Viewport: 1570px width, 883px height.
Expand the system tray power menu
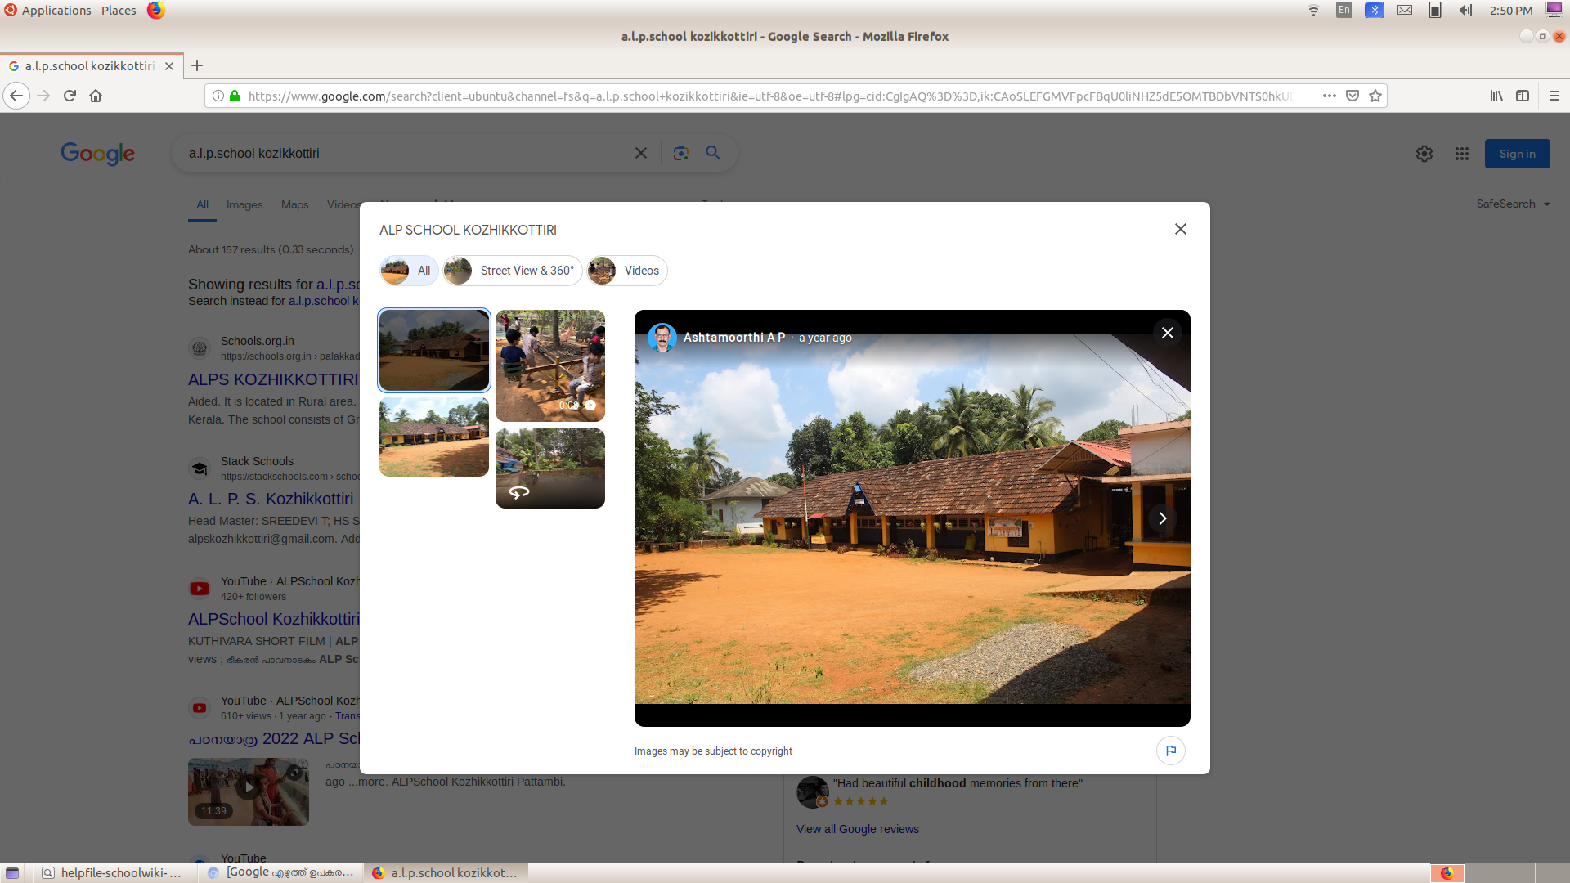click(x=1554, y=11)
